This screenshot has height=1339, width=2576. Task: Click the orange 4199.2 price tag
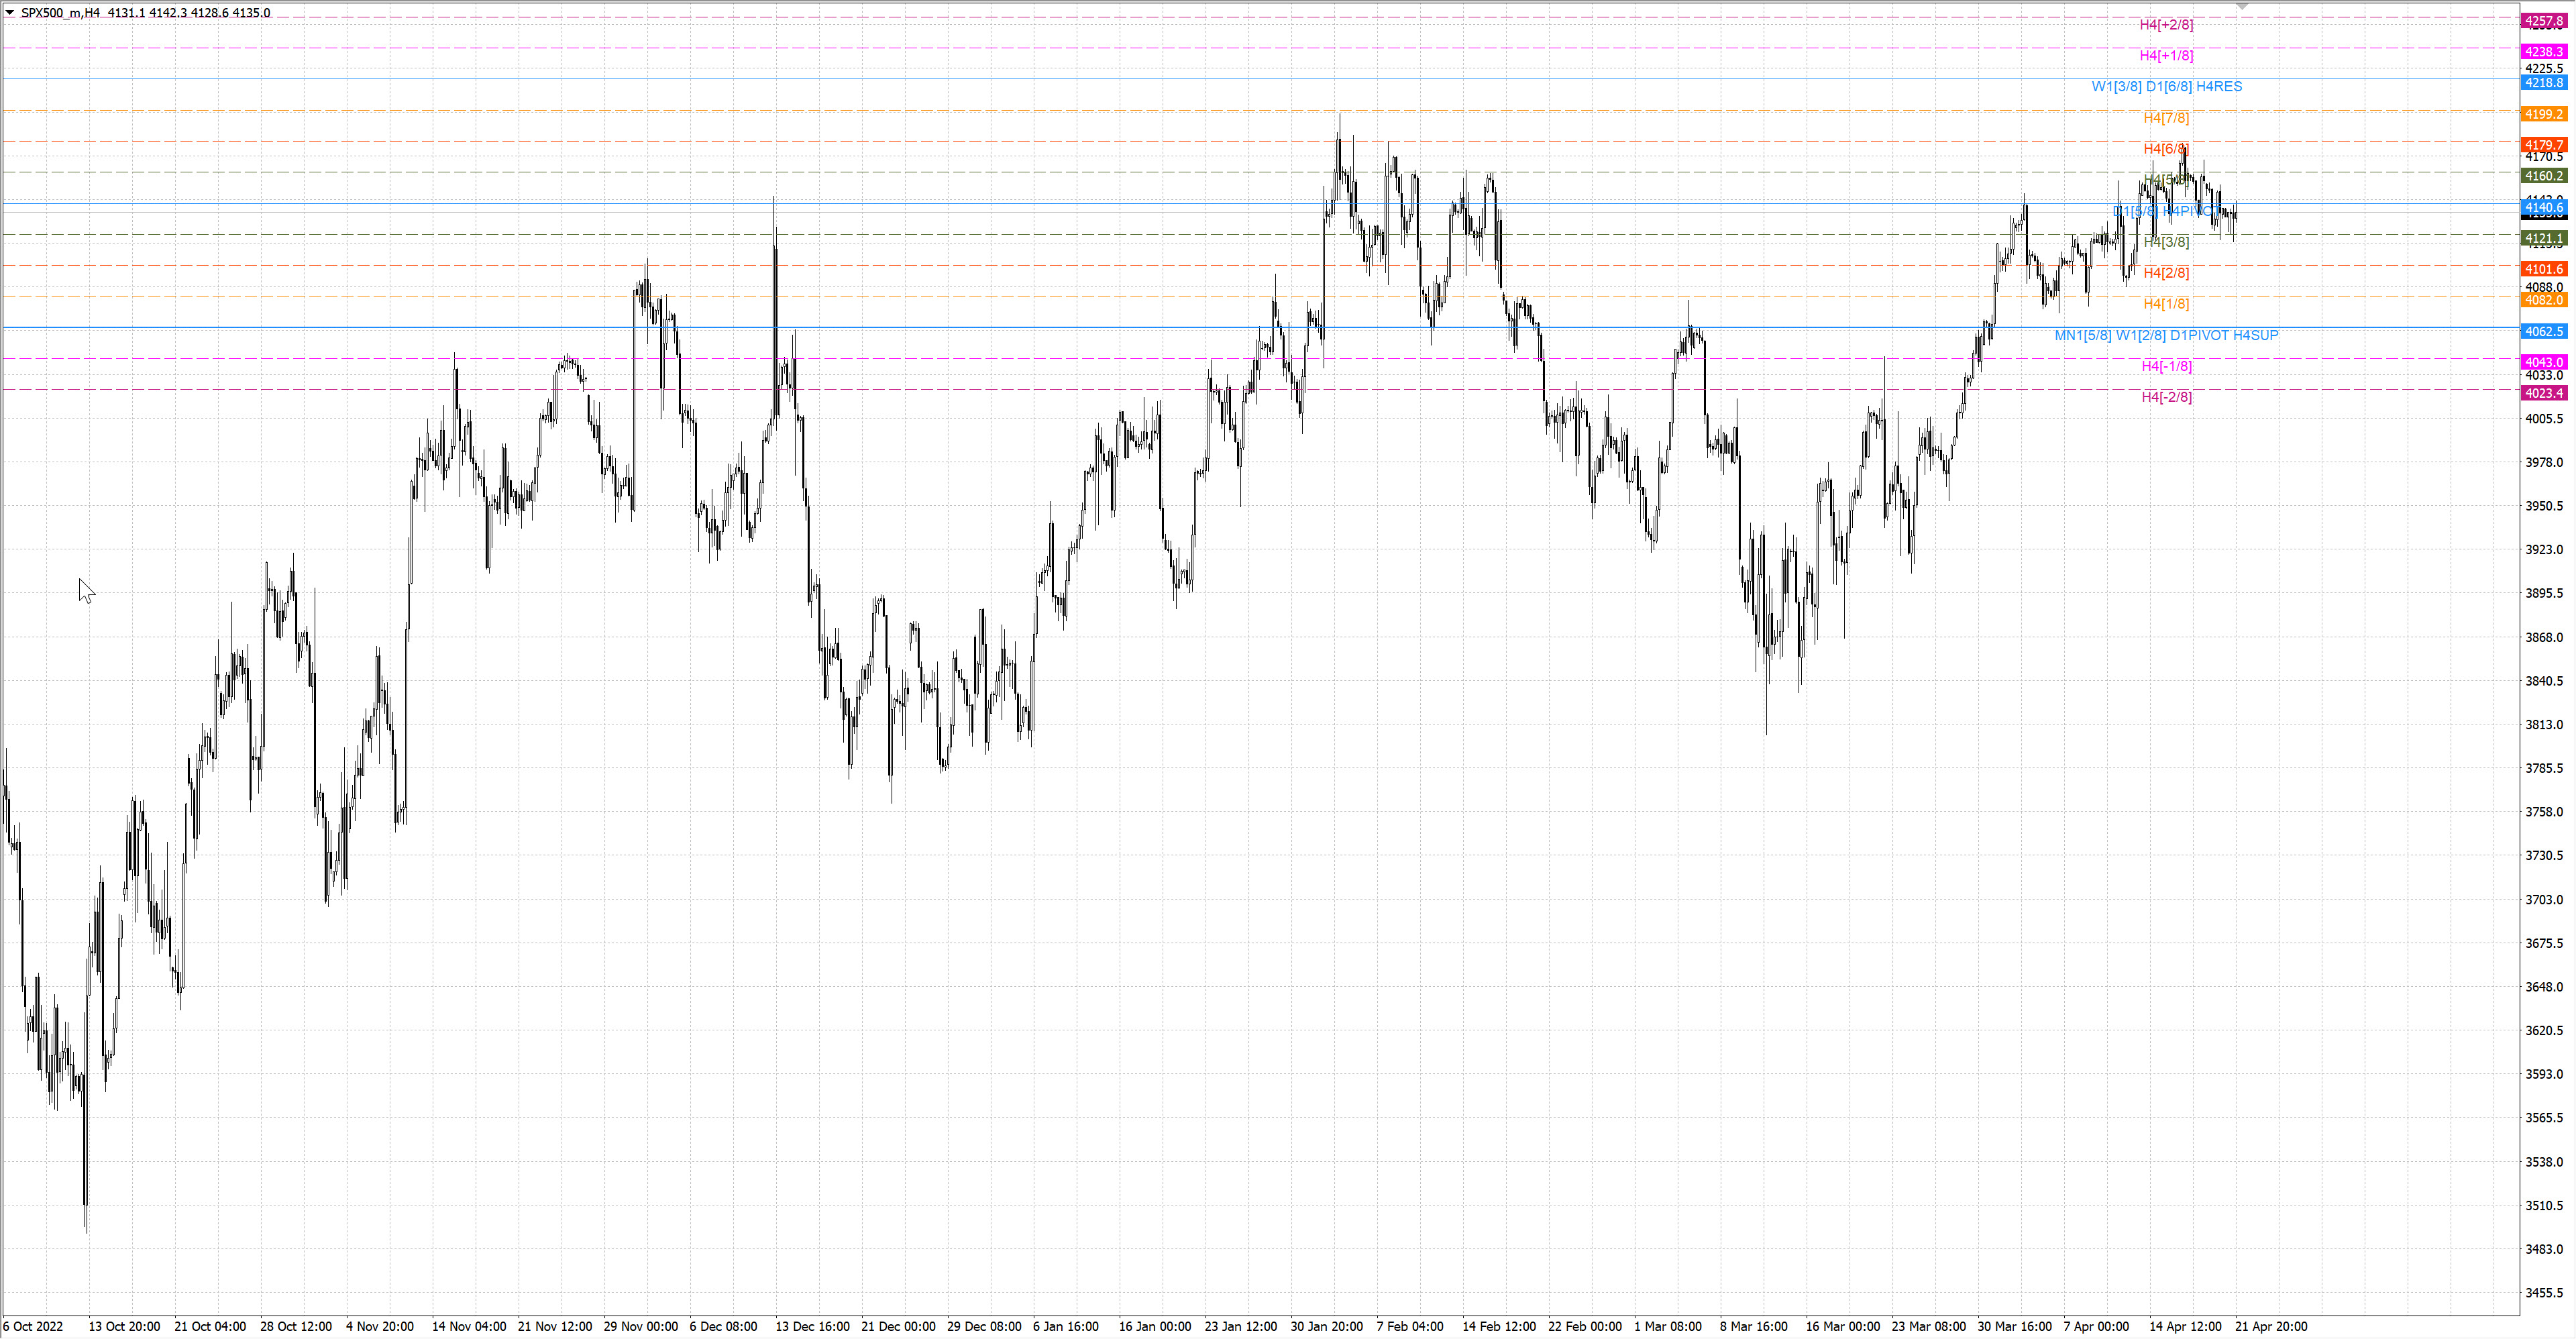[2544, 114]
